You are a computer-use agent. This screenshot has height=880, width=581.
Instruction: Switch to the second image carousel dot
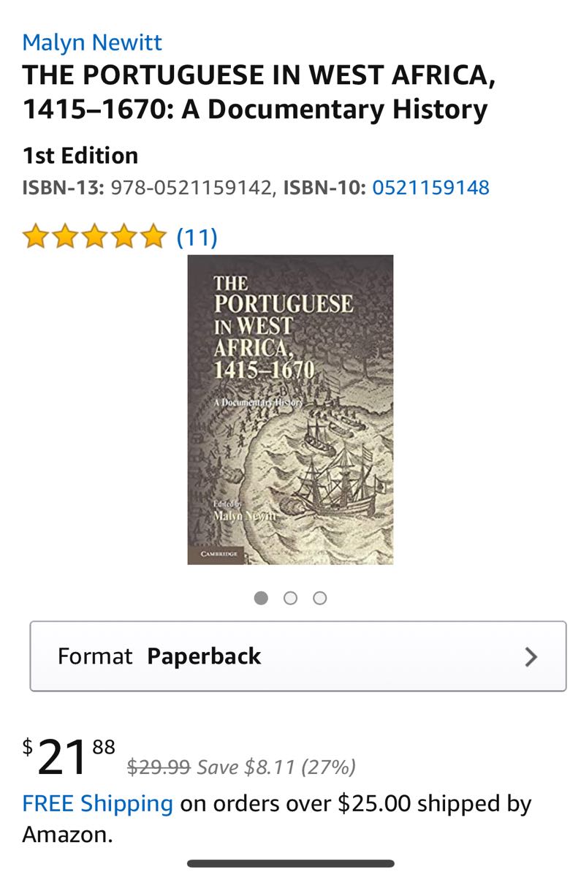(290, 598)
